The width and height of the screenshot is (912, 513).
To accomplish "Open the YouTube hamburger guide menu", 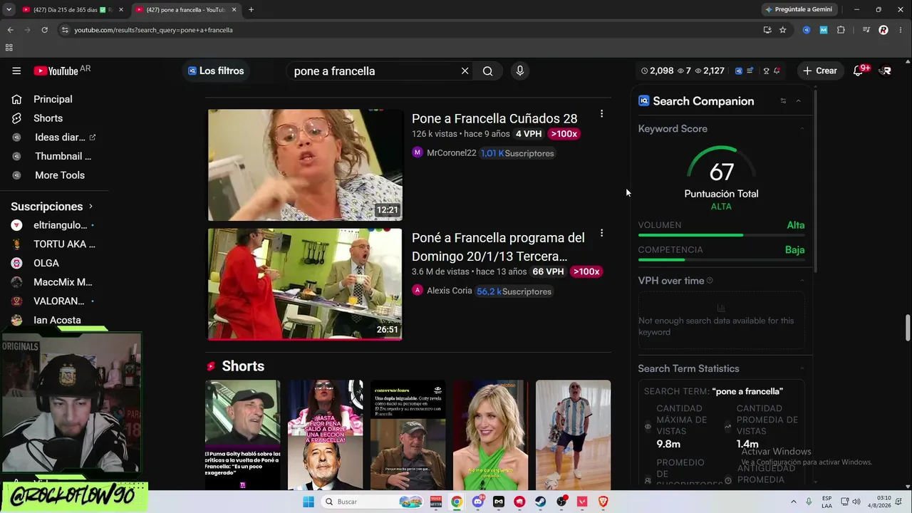I will click(x=16, y=71).
